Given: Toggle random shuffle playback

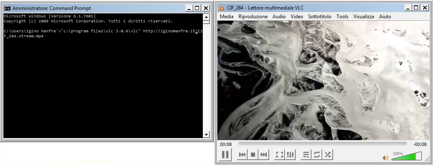Looking at the screenshot, I should click(328, 155).
